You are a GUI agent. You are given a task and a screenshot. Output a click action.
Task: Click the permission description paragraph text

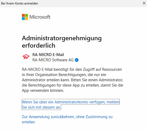tap(72, 80)
